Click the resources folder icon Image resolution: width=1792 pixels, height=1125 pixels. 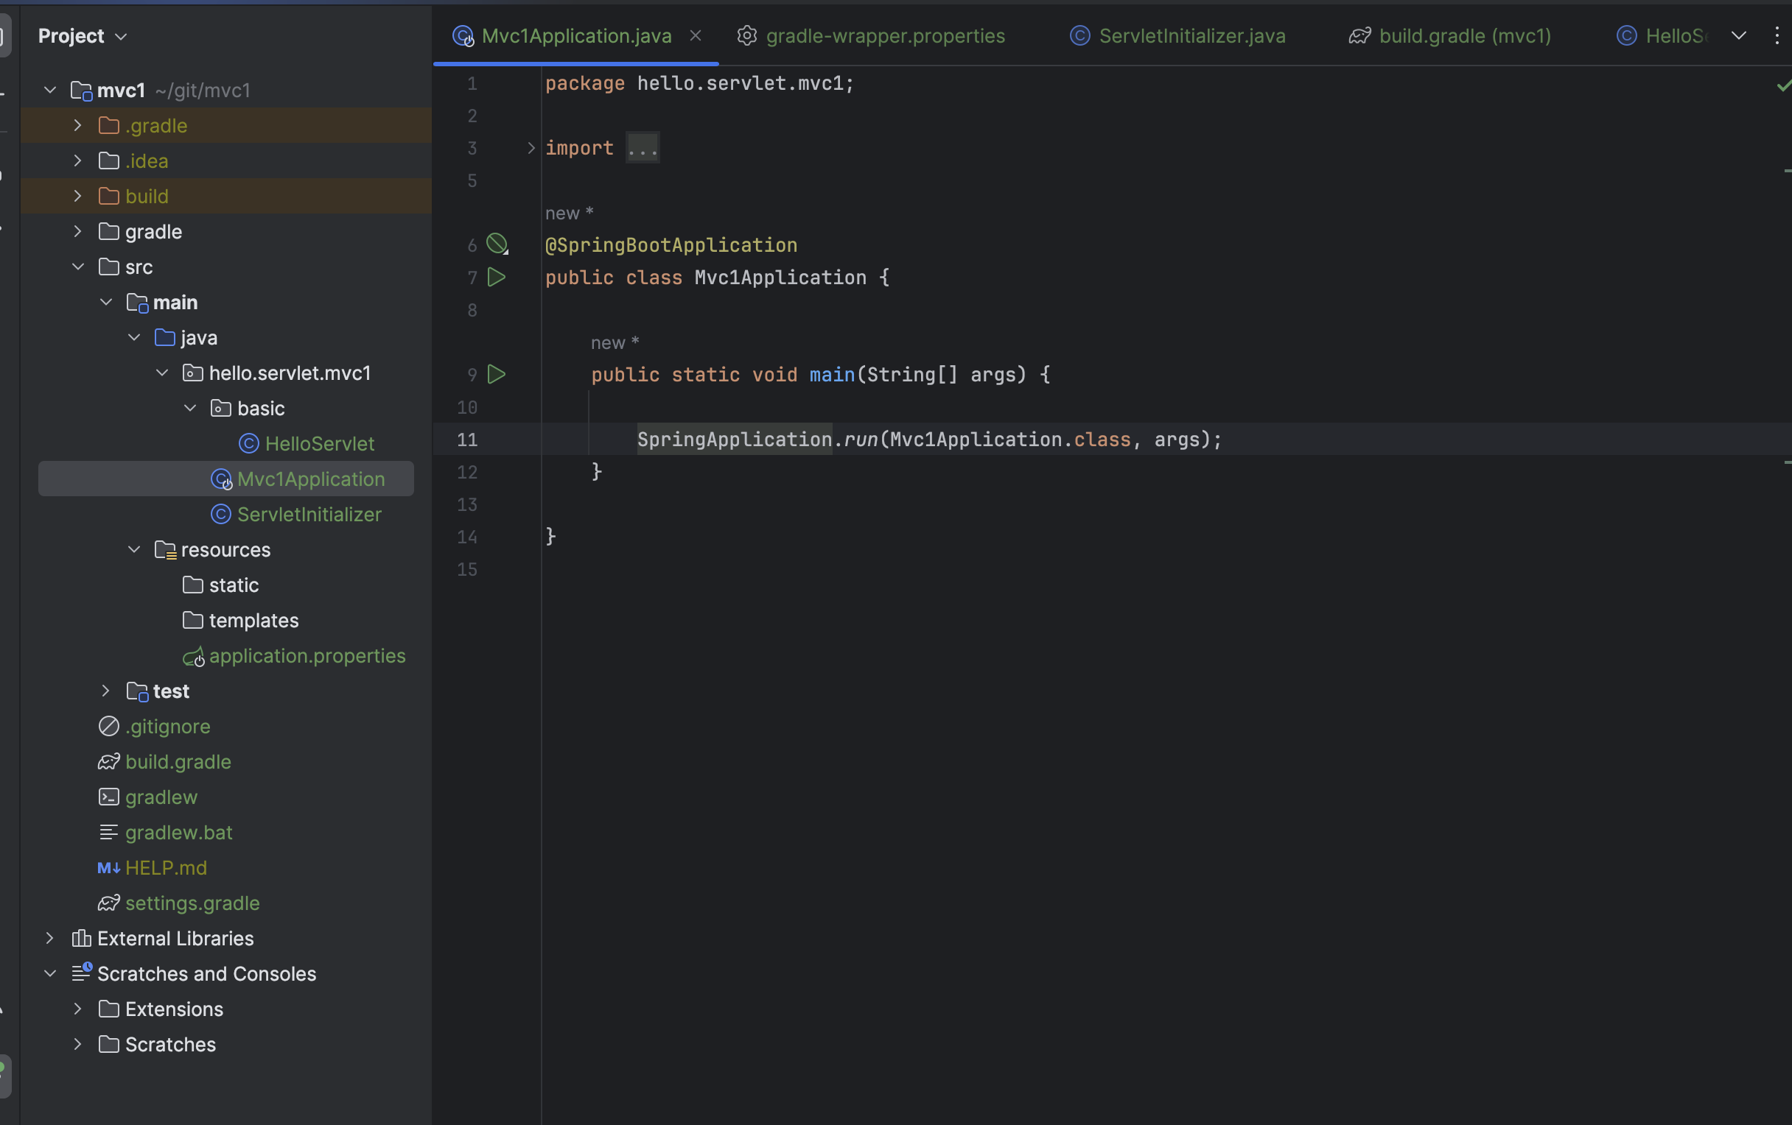pyautogui.click(x=165, y=550)
